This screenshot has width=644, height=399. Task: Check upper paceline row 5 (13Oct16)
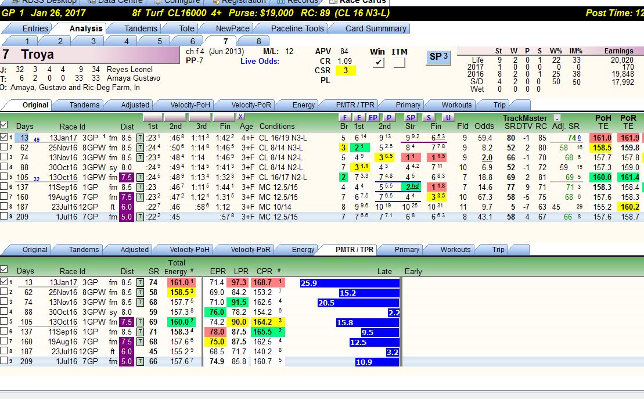3,177
